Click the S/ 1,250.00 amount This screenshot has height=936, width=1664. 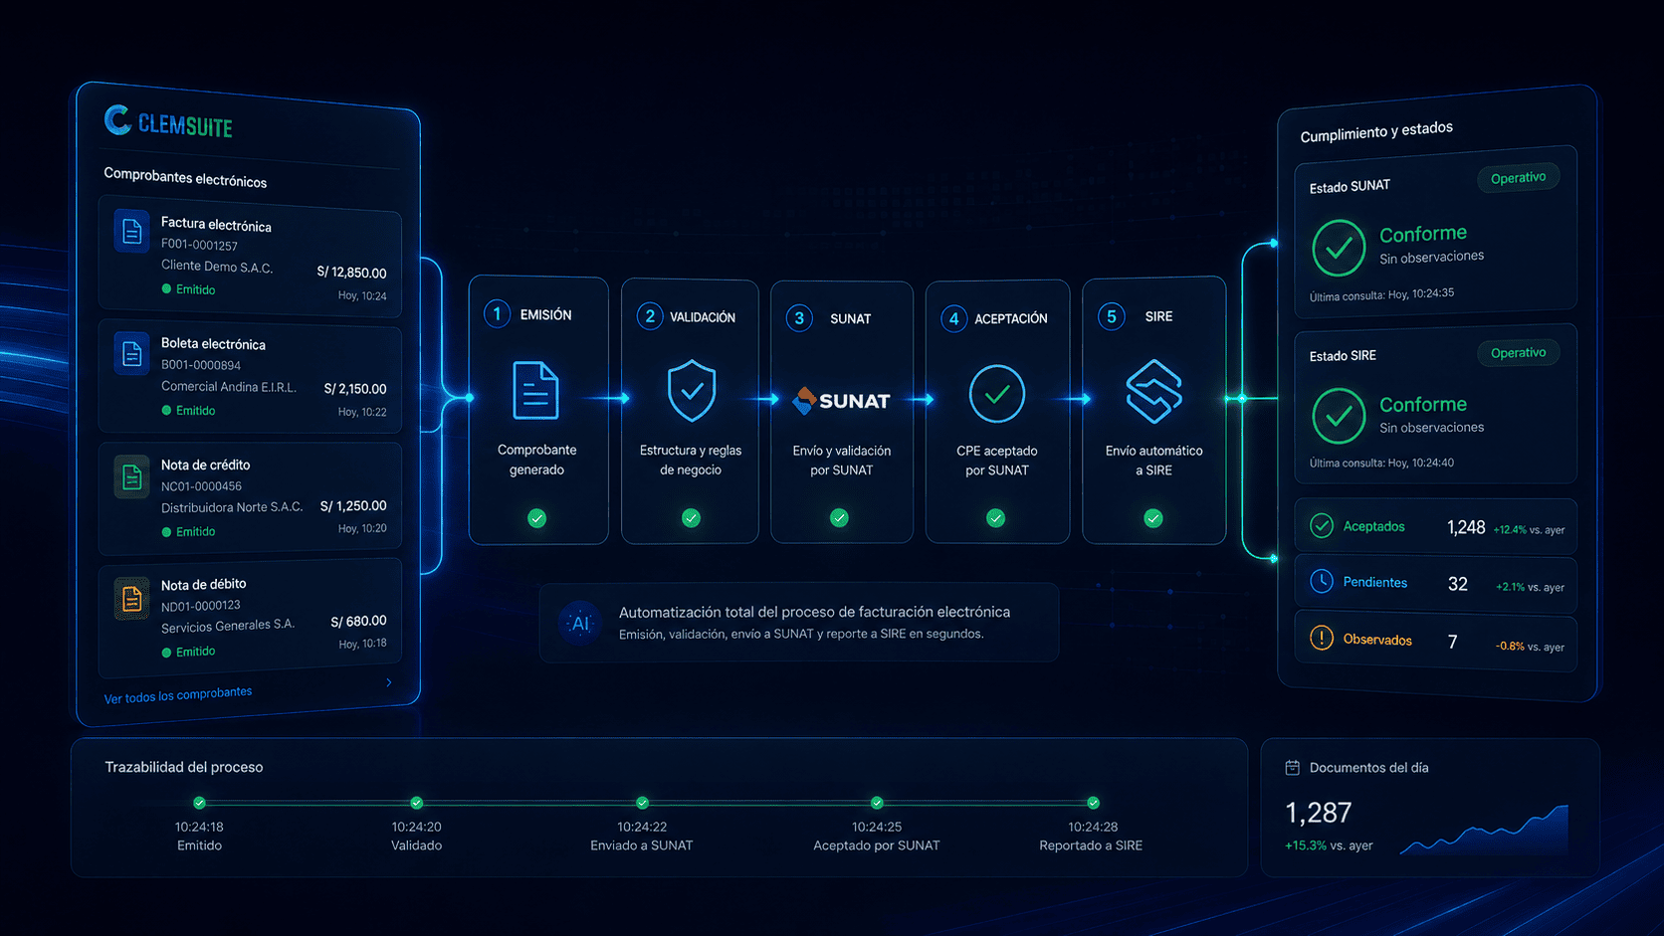[353, 506]
